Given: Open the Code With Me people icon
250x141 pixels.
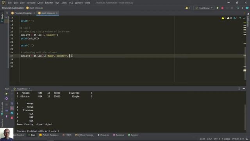Looking at the screenshot, I should [x=187, y=8].
